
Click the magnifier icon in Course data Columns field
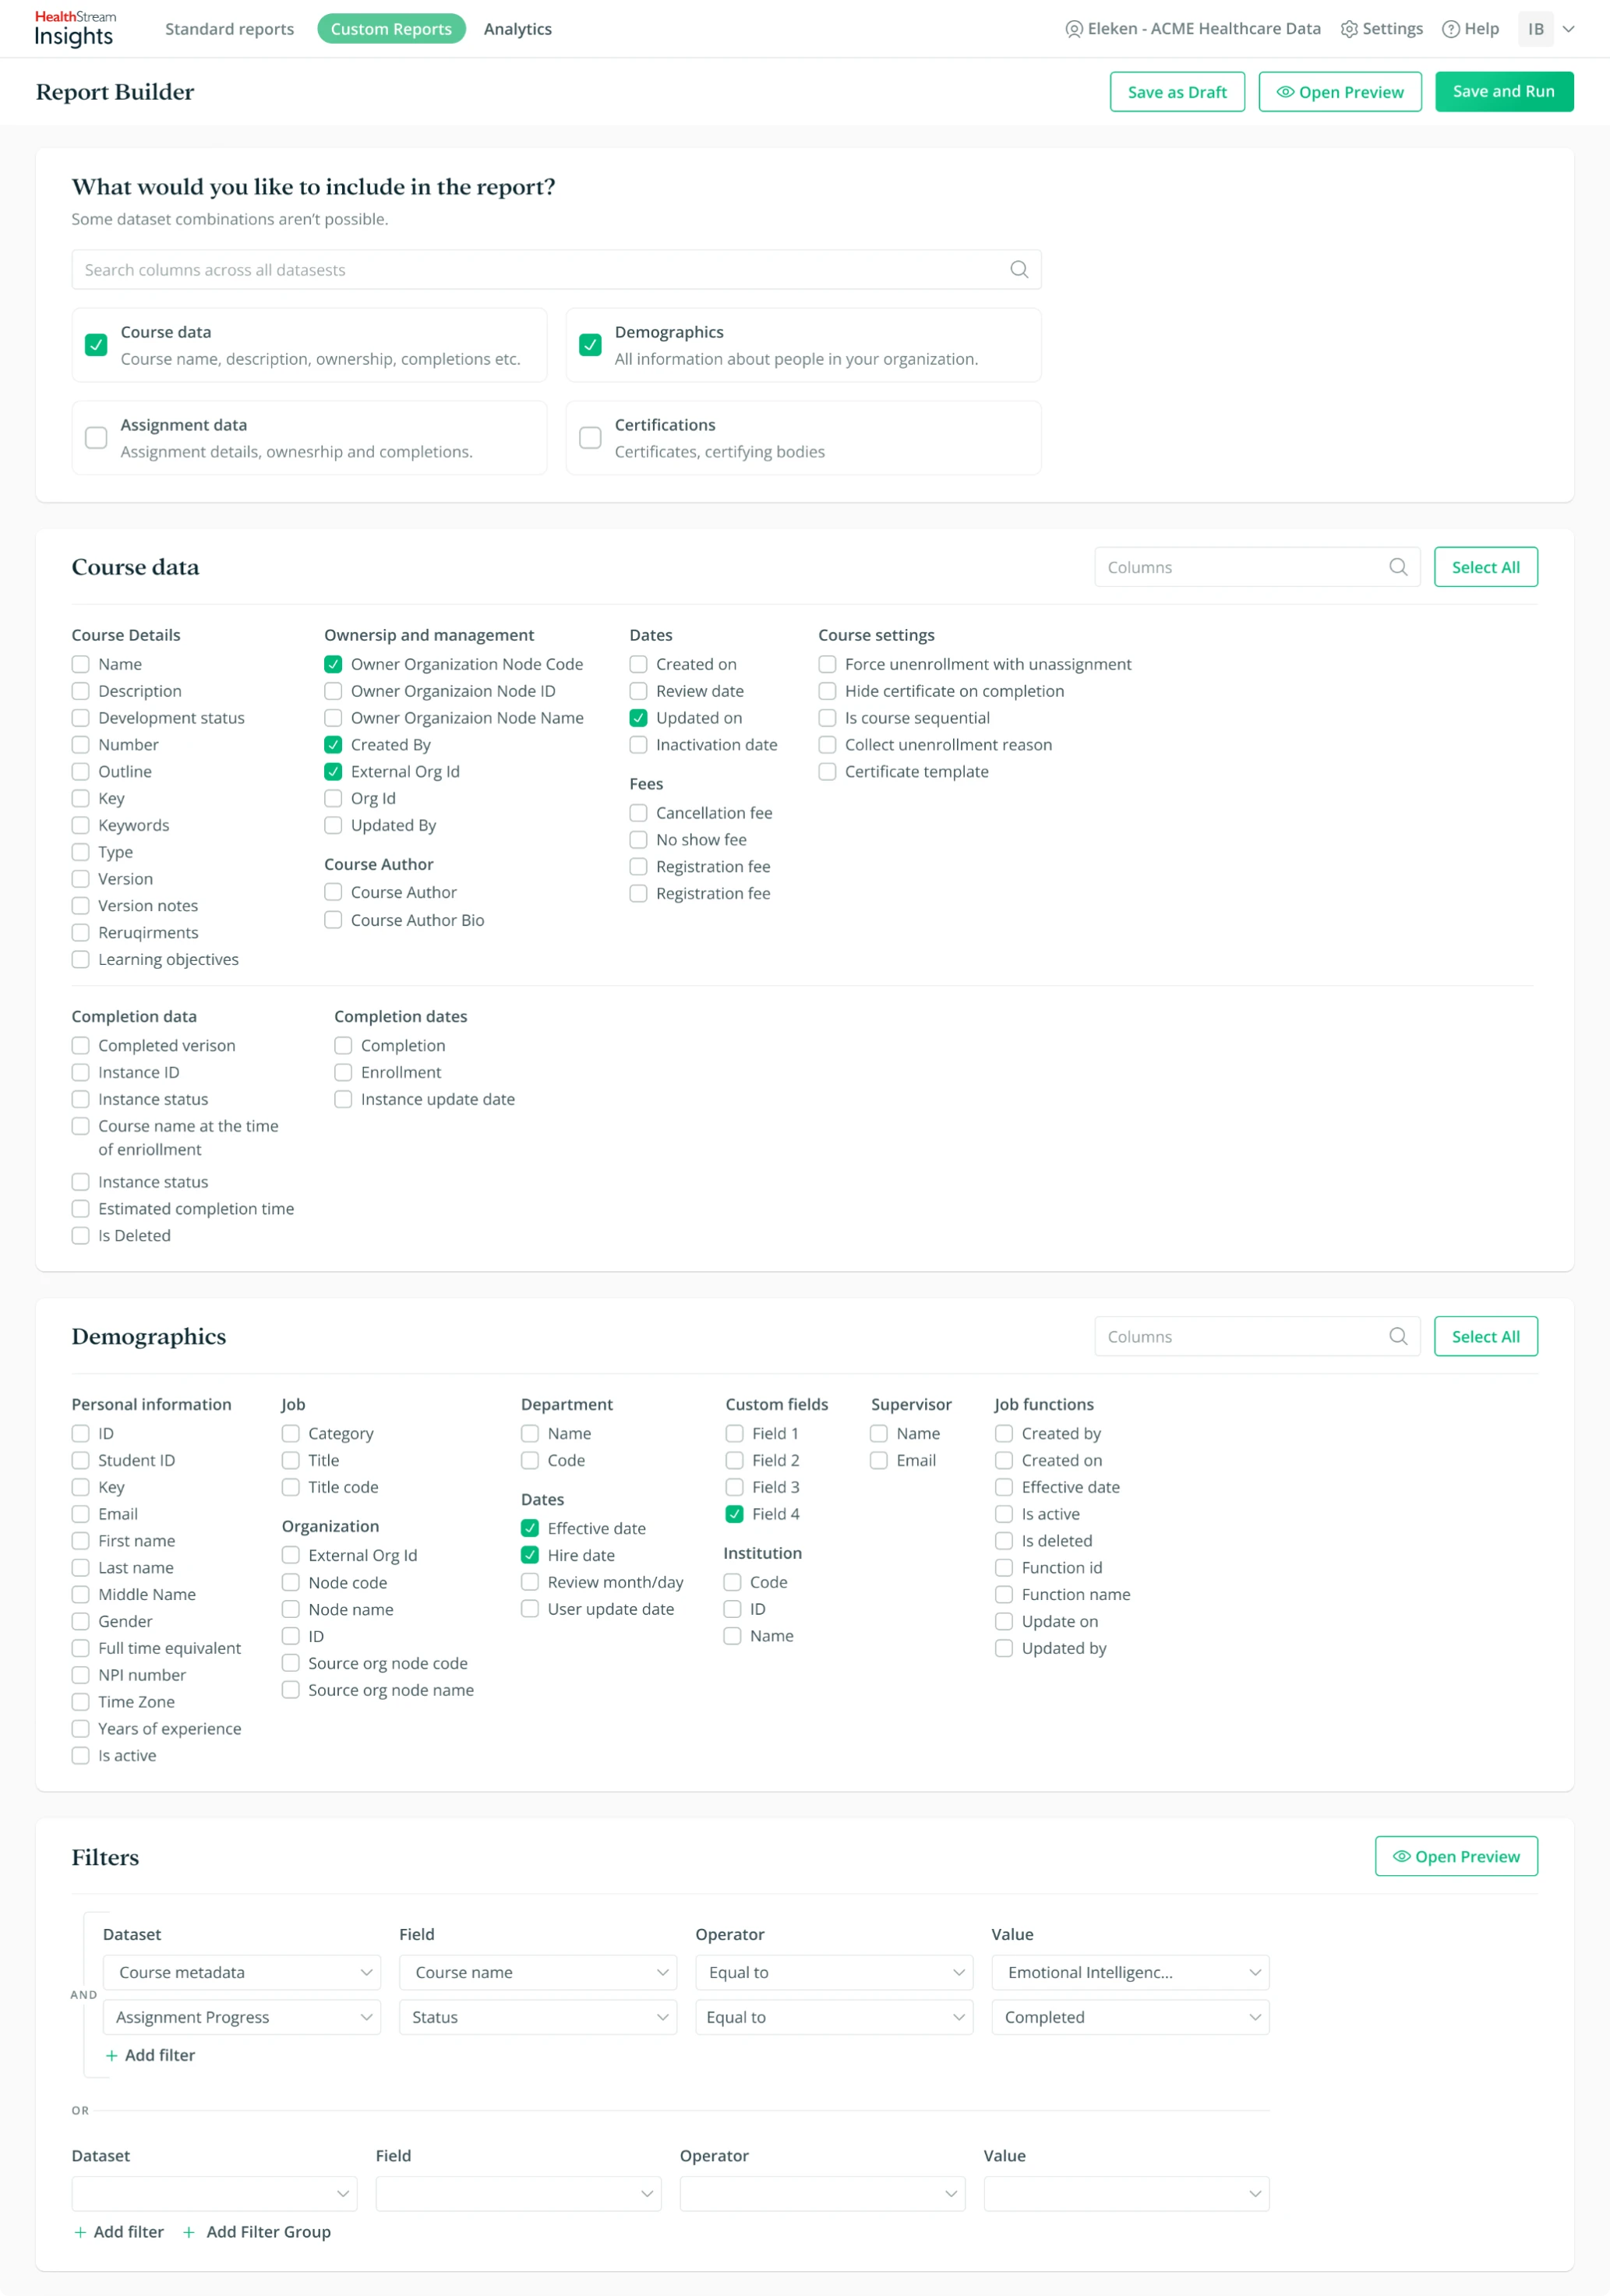1398,567
